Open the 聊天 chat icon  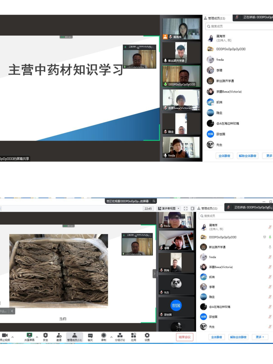click(90, 336)
